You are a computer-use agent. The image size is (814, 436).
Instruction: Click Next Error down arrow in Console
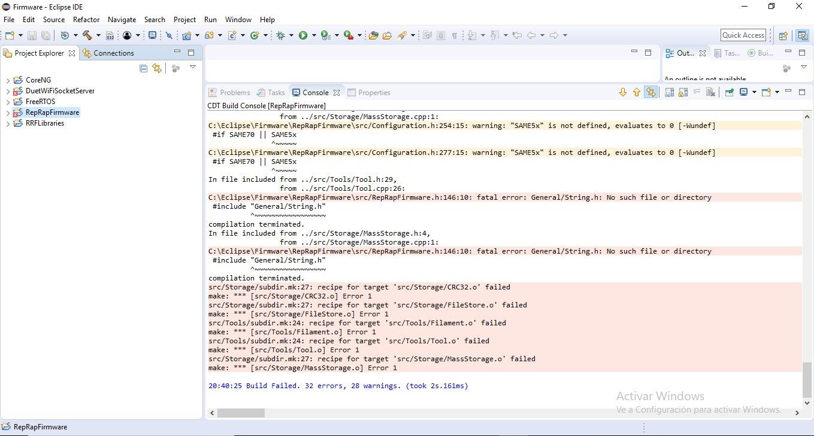[622, 92]
